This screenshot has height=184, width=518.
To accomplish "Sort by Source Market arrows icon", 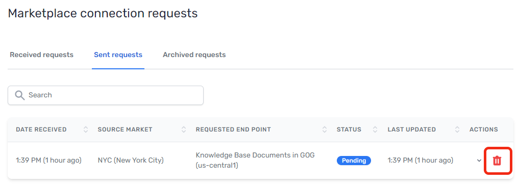I will coord(184,129).
